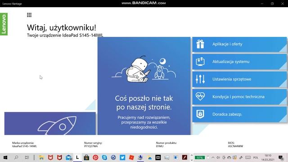Open Windows Start menu
This screenshot has width=288, height=162.
pos(5,157)
